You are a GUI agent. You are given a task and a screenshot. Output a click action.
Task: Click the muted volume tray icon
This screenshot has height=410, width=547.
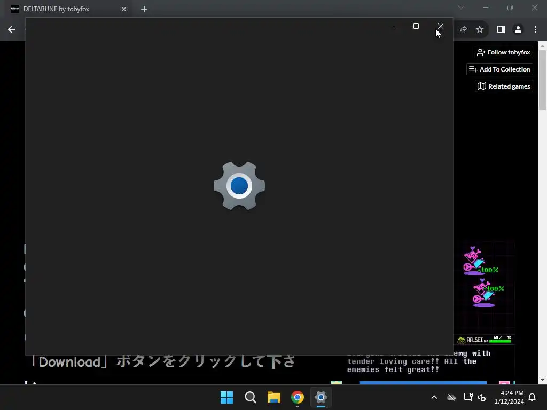click(482, 397)
